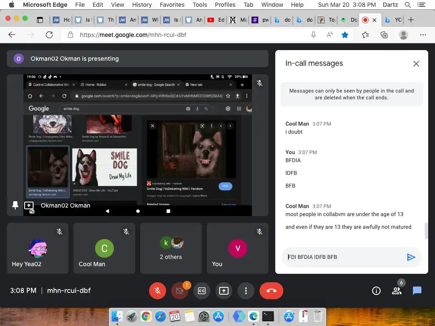Open the Apple menu
Viewport: 435px width, 326px height.
point(11,5)
